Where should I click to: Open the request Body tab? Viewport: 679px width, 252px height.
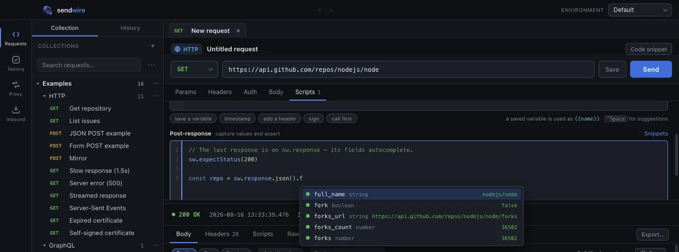(x=276, y=92)
